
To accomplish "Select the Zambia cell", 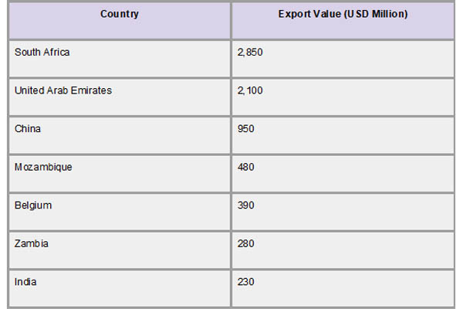I will click(32, 243).
